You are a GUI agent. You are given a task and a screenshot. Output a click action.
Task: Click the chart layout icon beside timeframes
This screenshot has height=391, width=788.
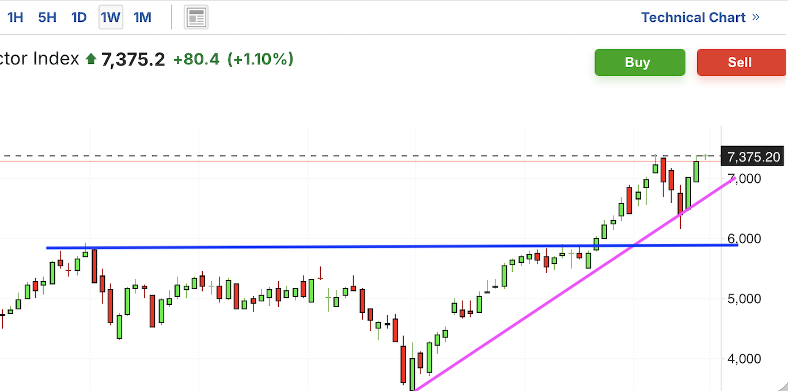(196, 18)
